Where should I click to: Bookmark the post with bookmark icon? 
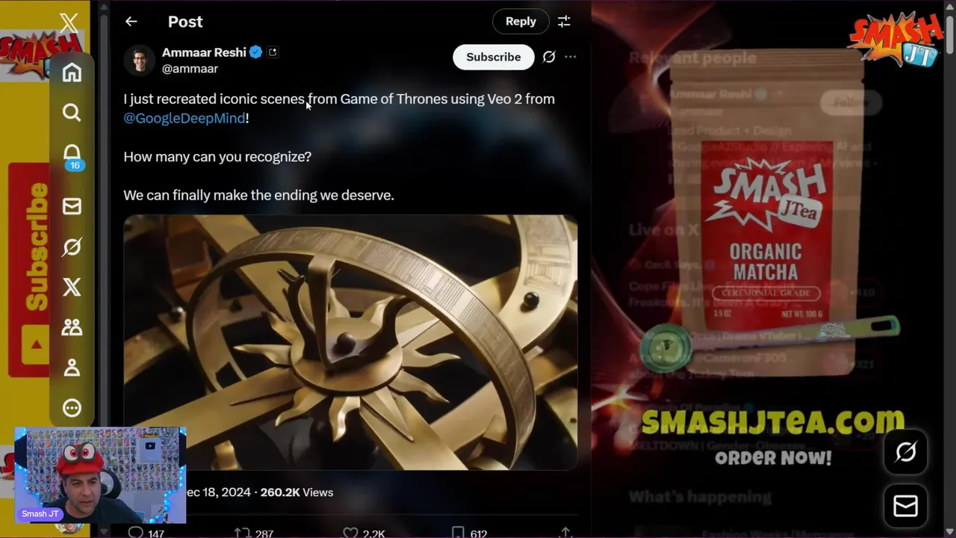click(458, 533)
